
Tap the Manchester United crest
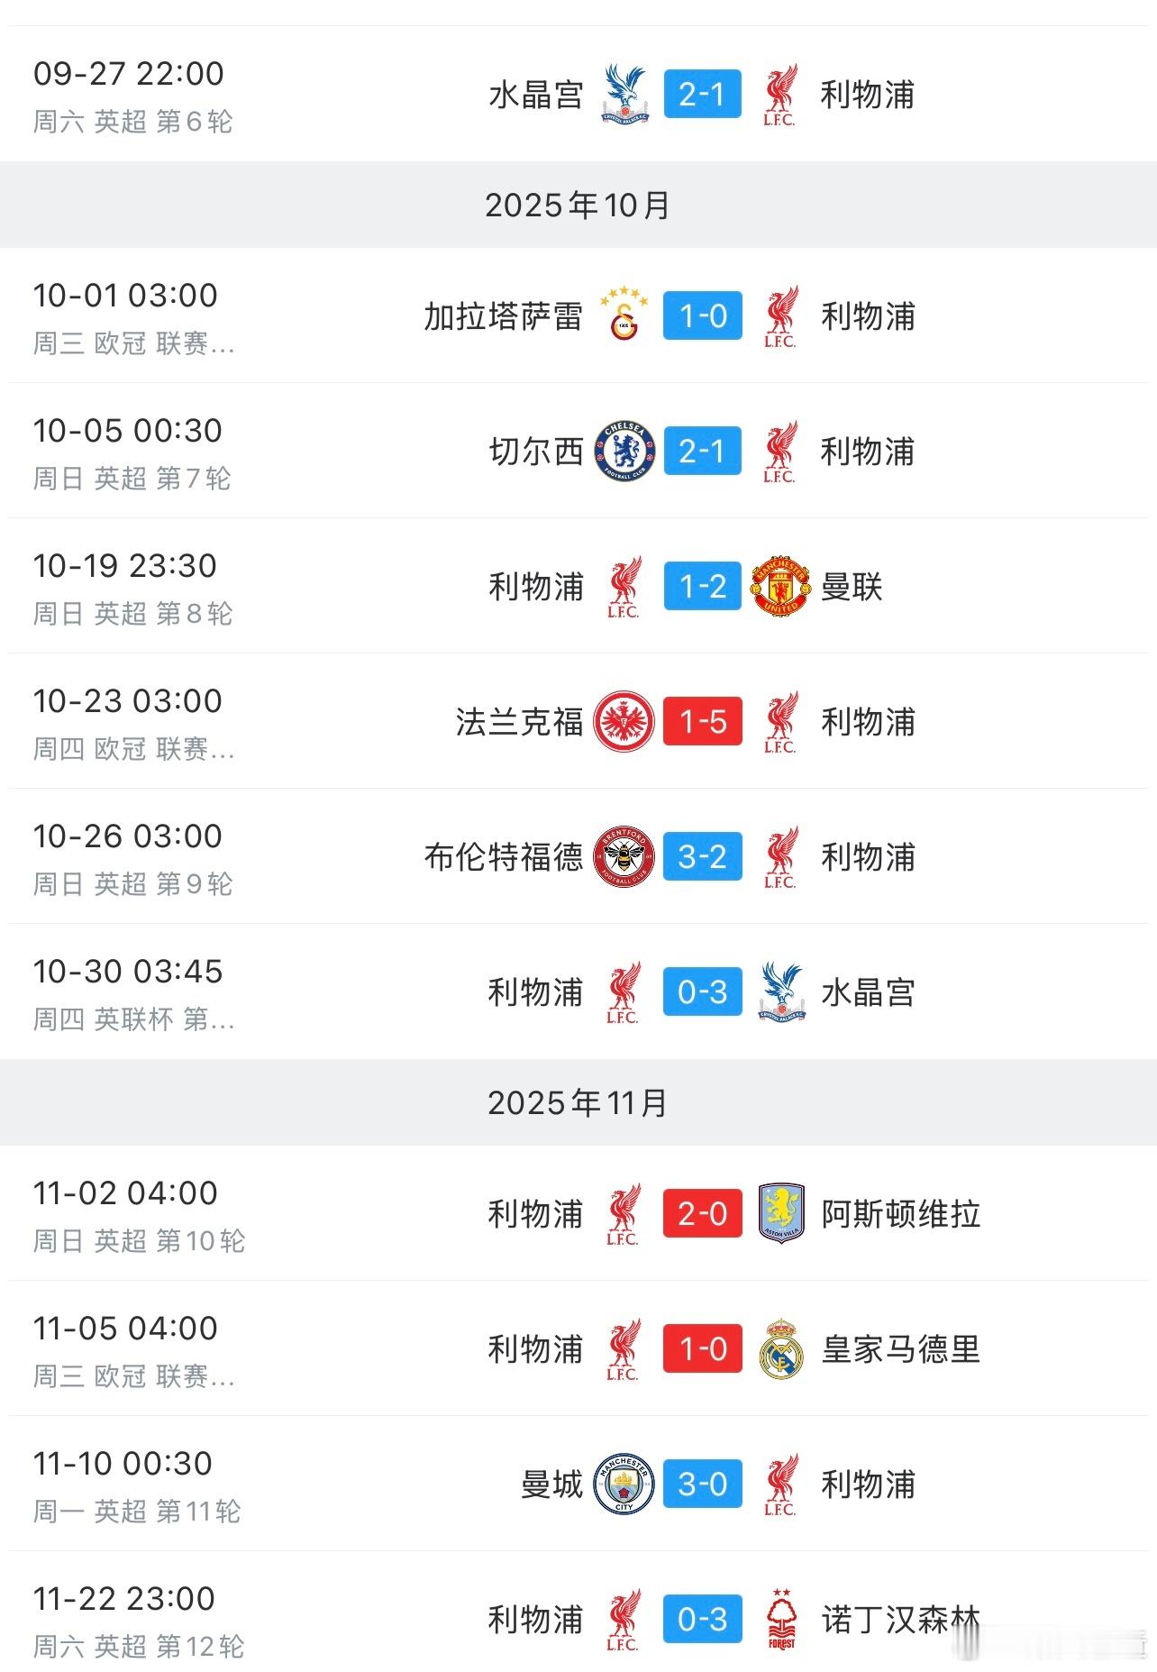(x=780, y=586)
